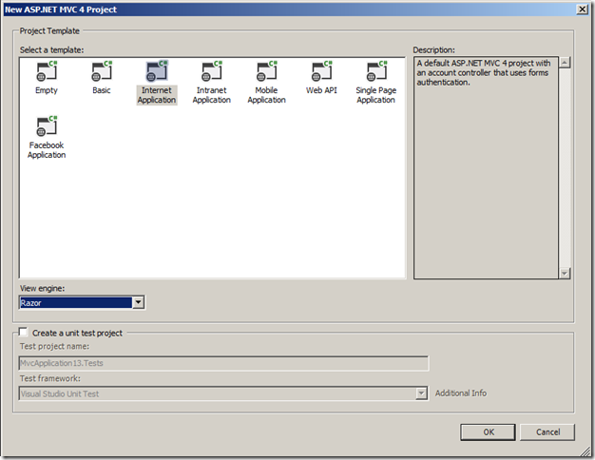Choose the Mobile Application template icon

(x=267, y=71)
